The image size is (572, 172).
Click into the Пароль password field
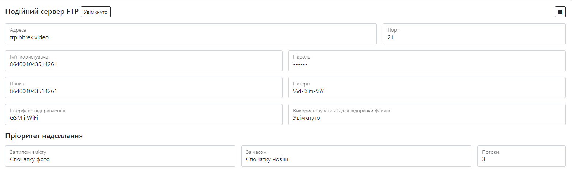click(x=427, y=61)
